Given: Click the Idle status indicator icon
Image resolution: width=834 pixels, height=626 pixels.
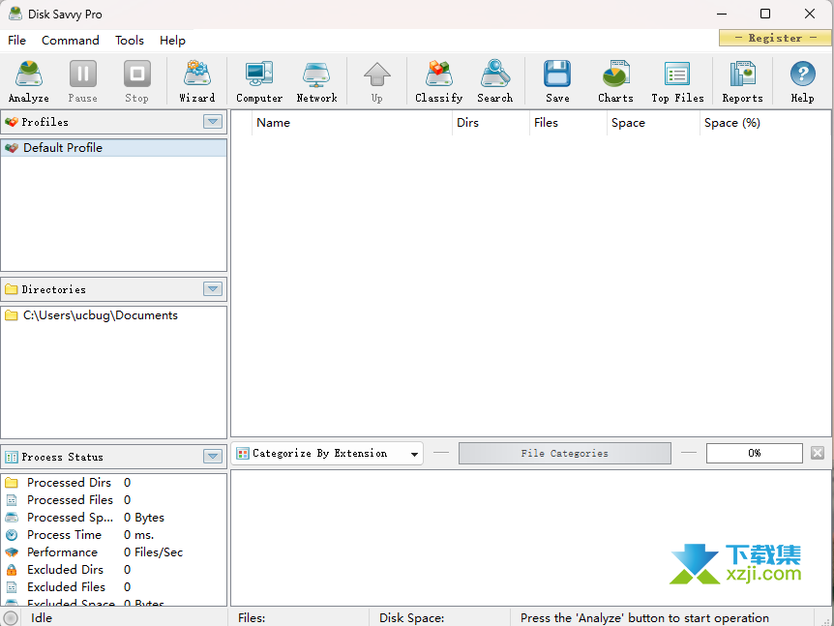Looking at the screenshot, I should click(11, 617).
